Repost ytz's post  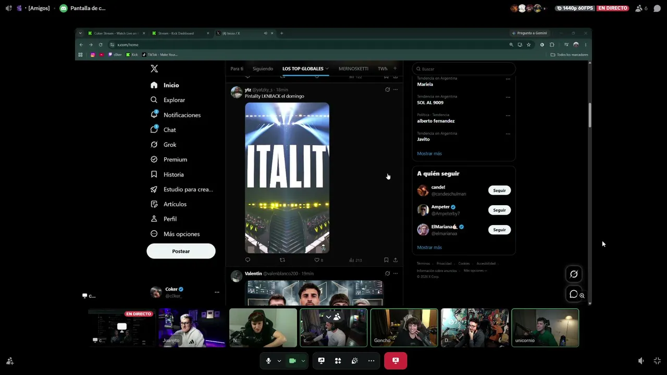pyautogui.click(x=282, y=260)
